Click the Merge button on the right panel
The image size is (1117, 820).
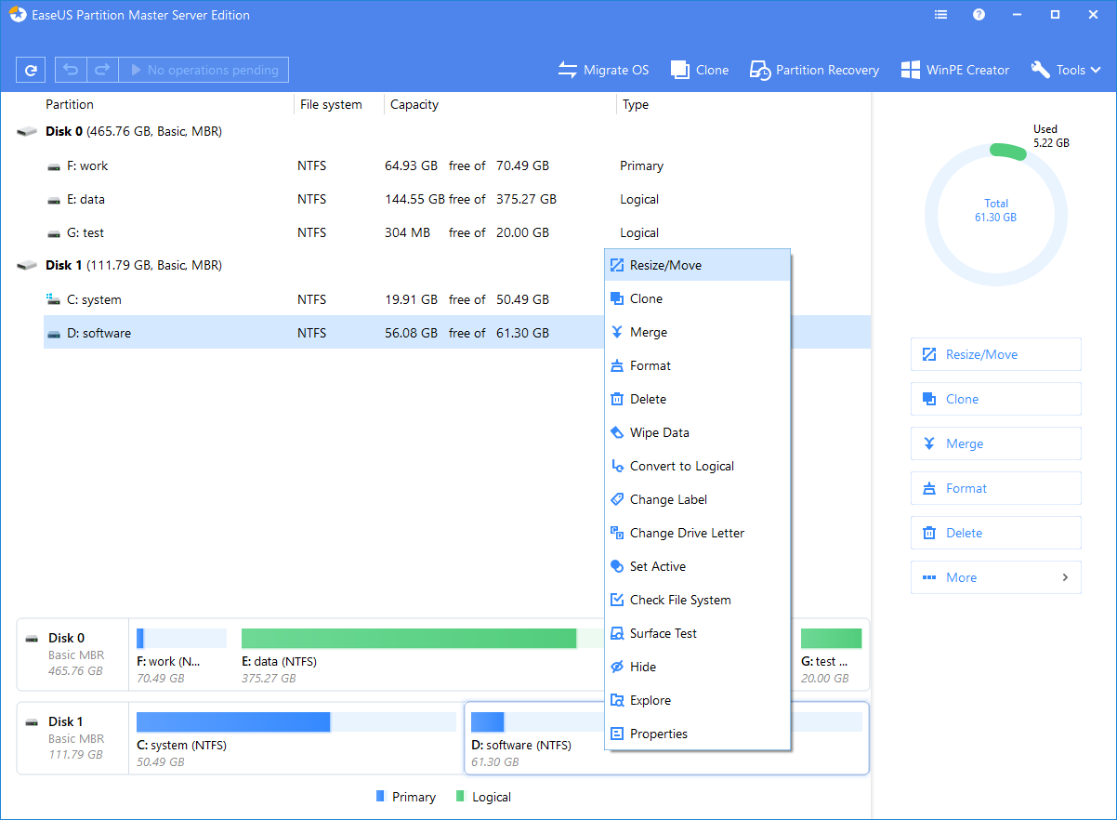[995, 443]
